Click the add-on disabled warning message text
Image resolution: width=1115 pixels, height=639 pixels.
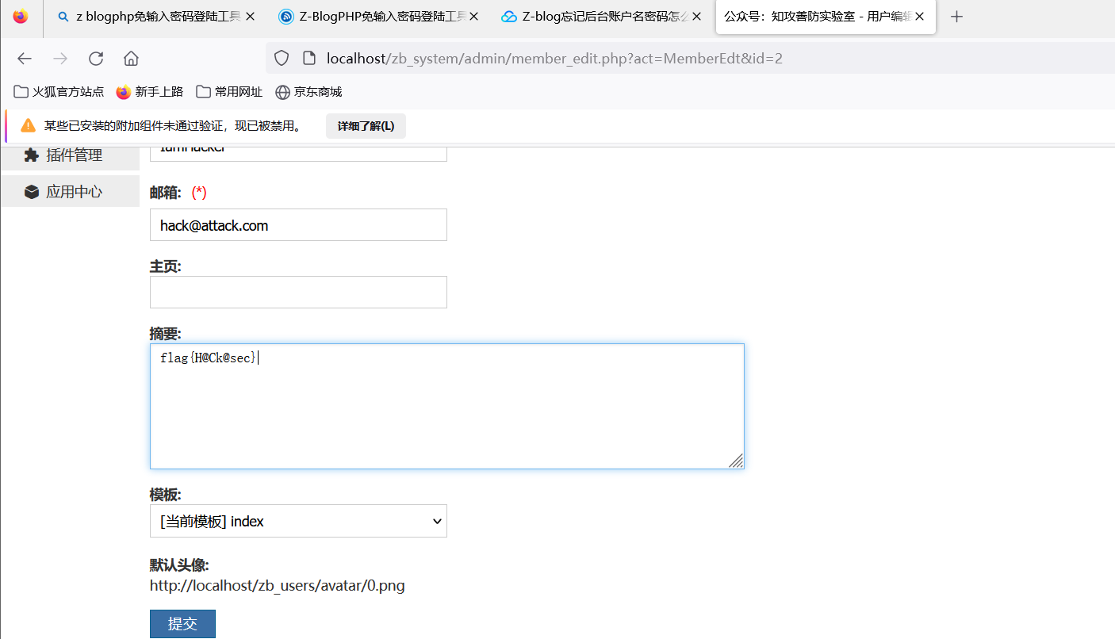[x=173, y=126]
